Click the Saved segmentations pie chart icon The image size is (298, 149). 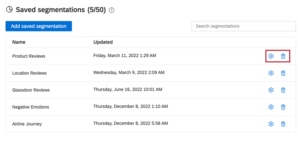pyautogui.click(x=9, y=9)
